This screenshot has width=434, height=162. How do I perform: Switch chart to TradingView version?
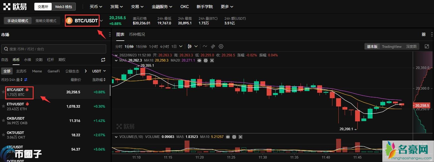pos(392,46)
